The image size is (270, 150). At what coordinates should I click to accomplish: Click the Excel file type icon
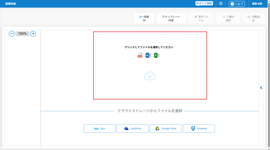coord(157,55)
